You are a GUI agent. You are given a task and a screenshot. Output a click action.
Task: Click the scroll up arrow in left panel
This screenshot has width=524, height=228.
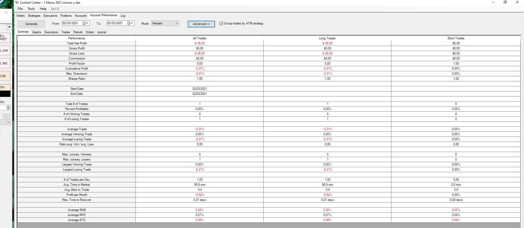9,27
